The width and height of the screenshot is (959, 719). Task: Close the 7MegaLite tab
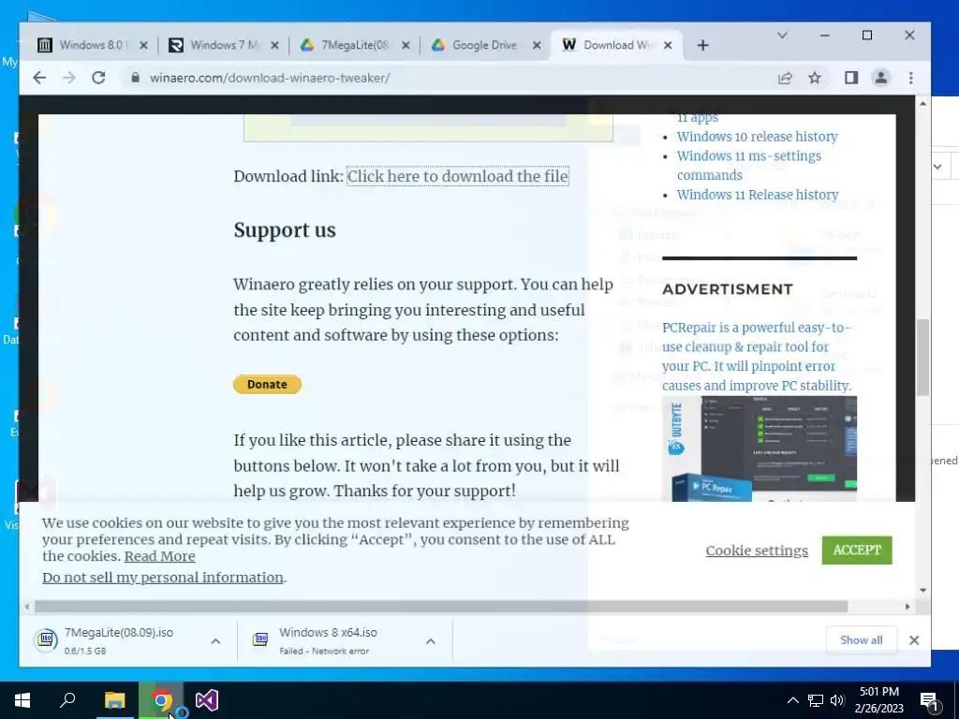pos(406,45)
